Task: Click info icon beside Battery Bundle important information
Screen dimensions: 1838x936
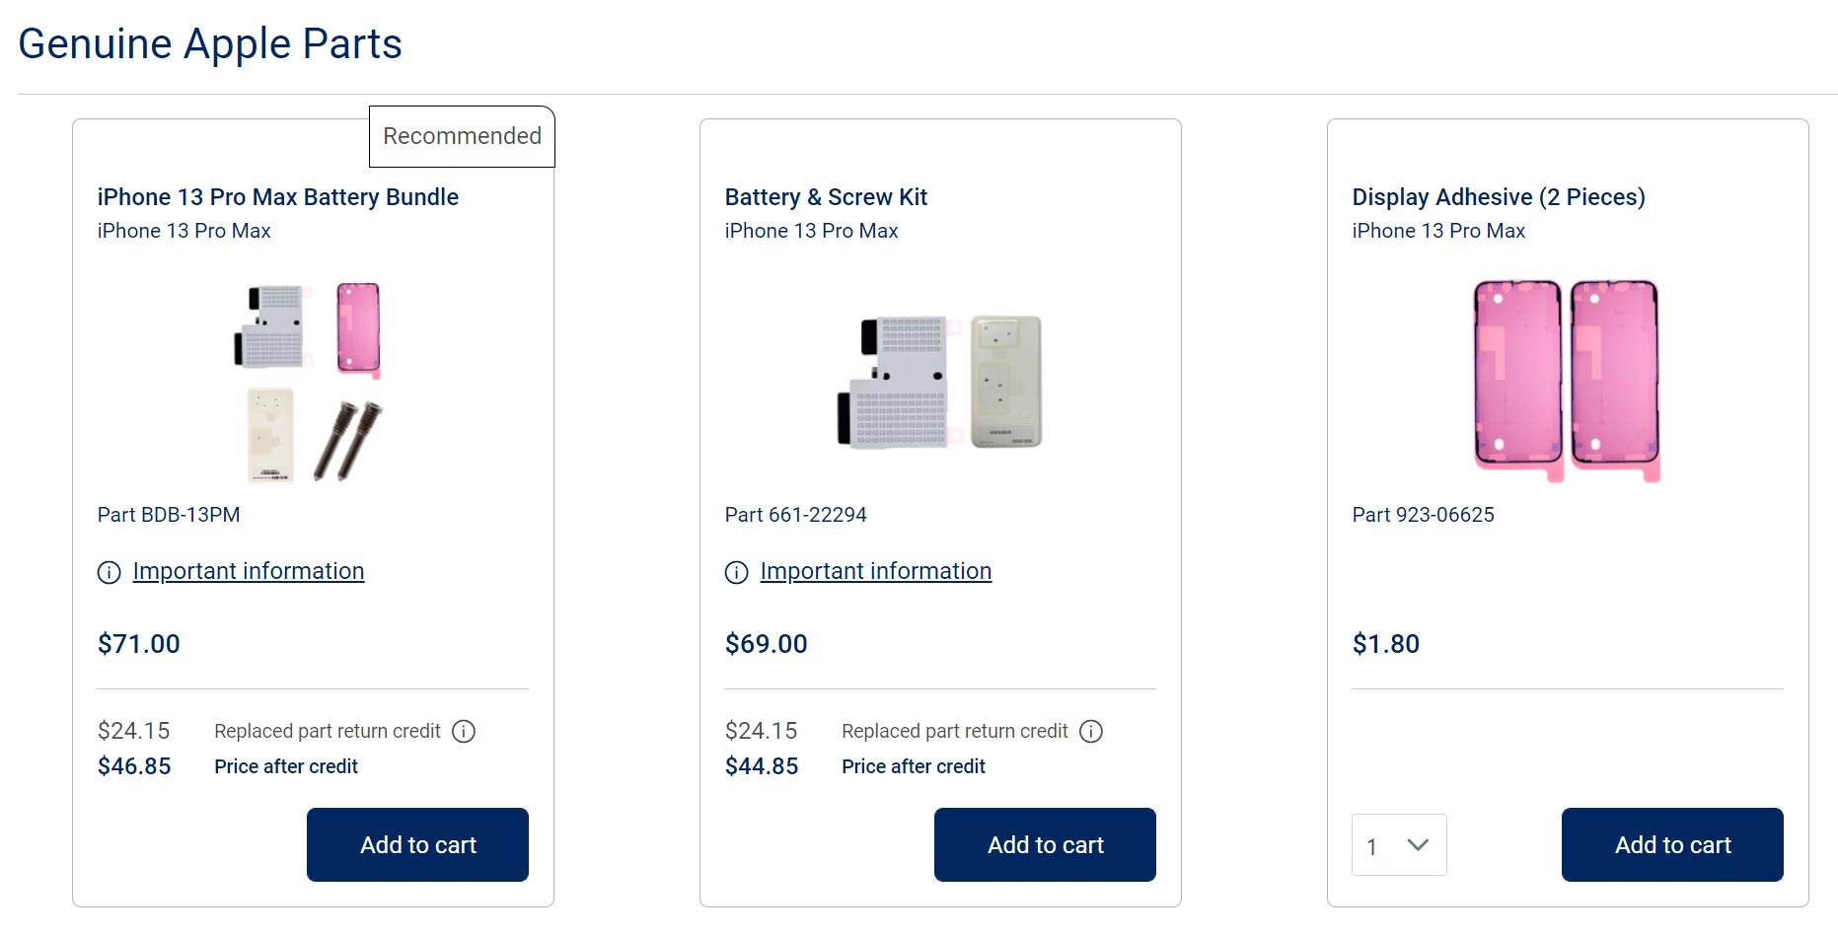Action: pyautogui.click(x=109, y=572)
